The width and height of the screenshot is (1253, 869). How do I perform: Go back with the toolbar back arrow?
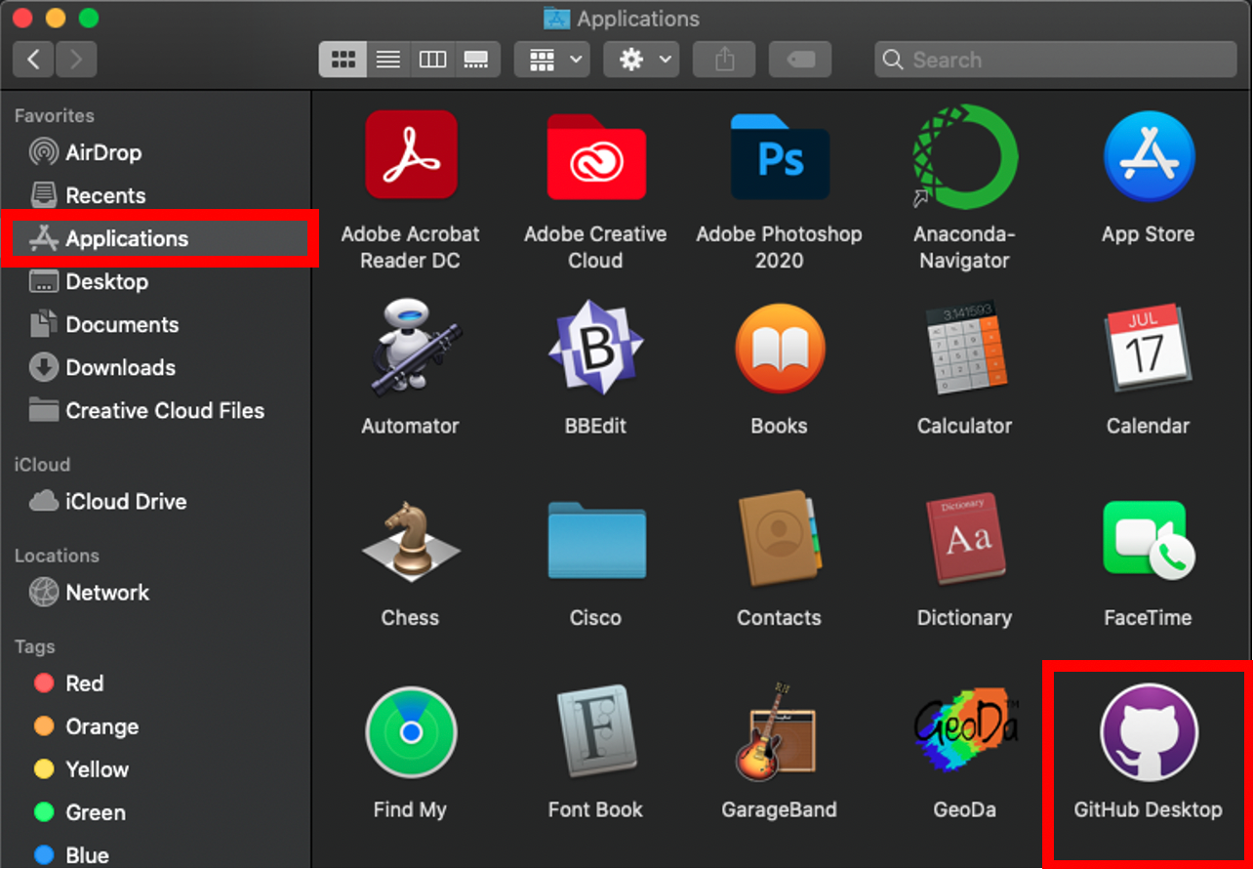(33, 60)
